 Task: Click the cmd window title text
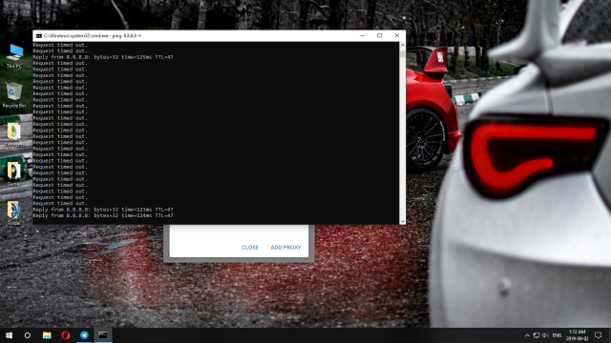(x=93, y=36)
